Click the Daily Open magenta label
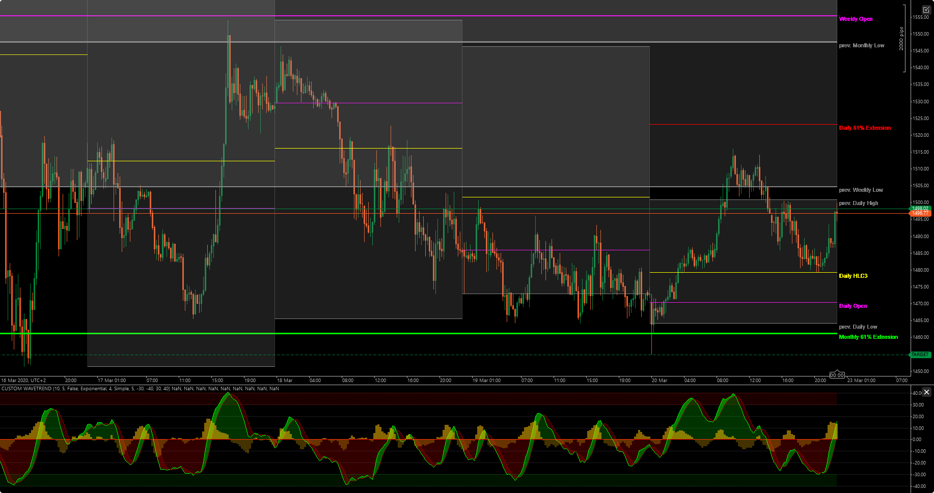 pos(853,306)
